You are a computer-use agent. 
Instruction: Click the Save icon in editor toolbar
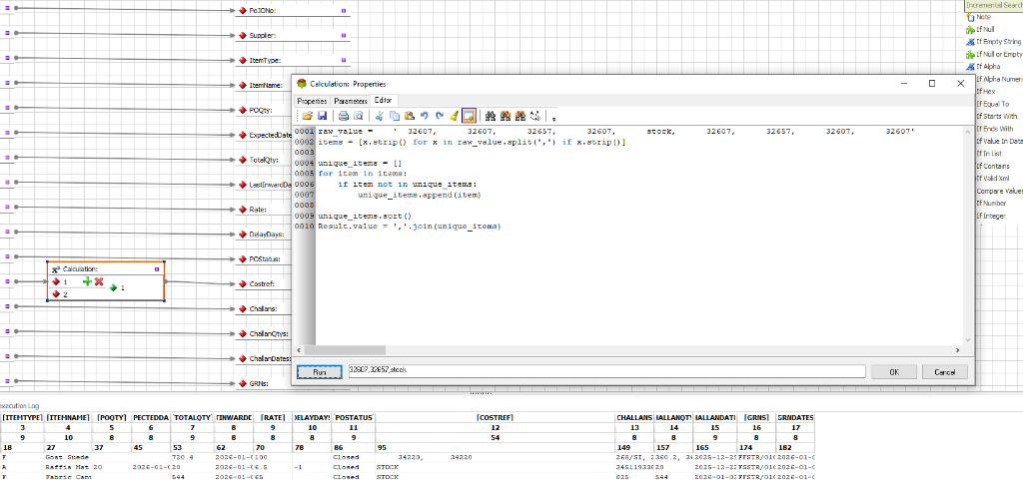[323, 116]
